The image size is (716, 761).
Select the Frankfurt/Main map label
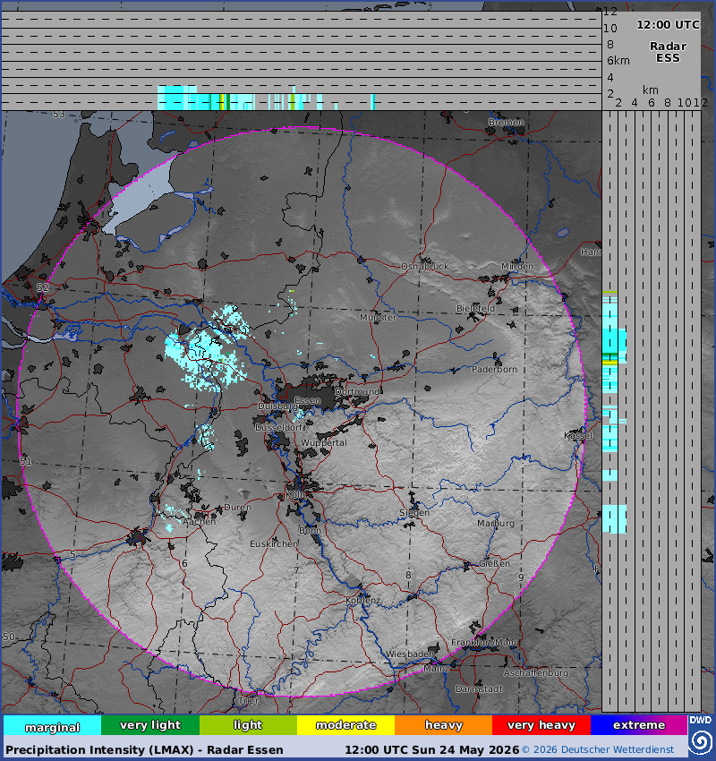(x=483, y=642)
